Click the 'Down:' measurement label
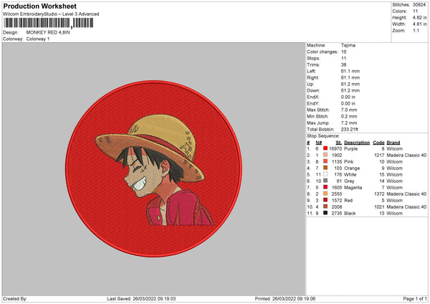The height and width of the screenshot is (304, 430). point(313,90)
